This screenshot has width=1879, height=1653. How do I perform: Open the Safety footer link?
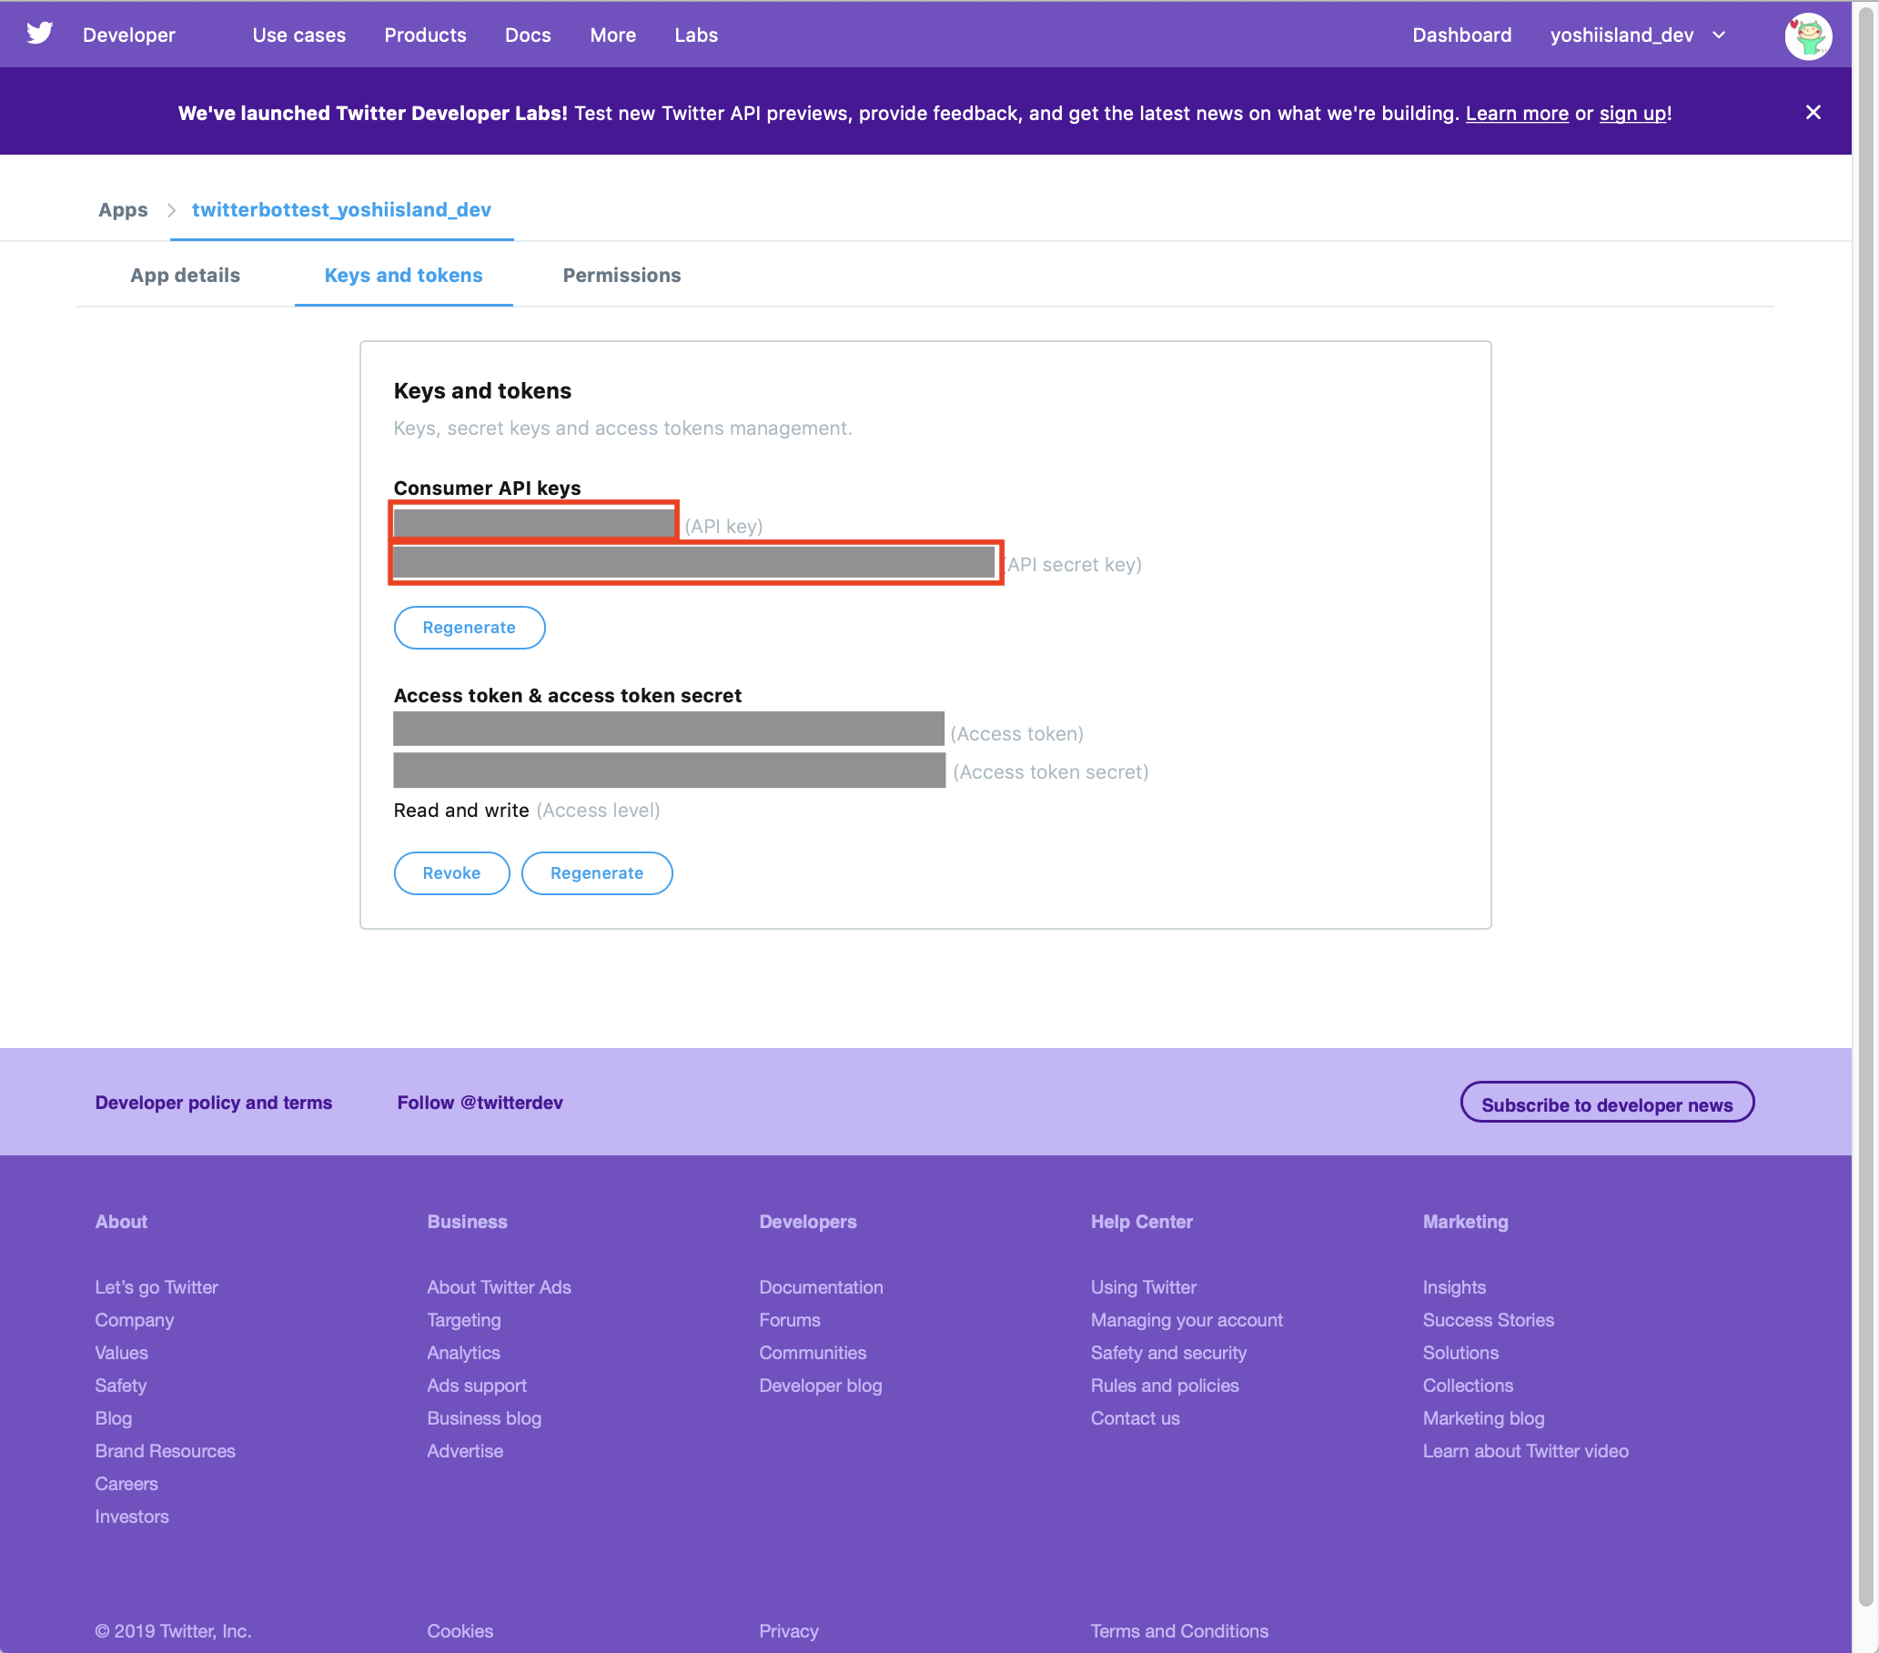pos(120,1385)
